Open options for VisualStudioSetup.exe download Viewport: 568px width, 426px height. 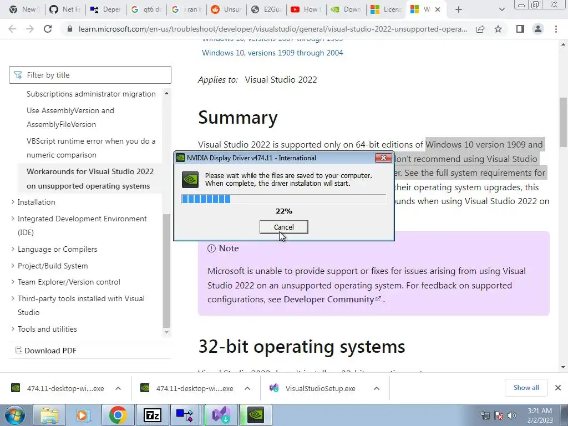click(377, 388)
